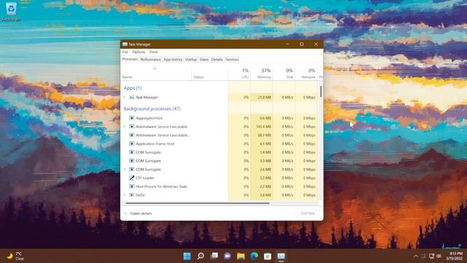Open the View menu
467x263 pixels.
pos(153,52)
